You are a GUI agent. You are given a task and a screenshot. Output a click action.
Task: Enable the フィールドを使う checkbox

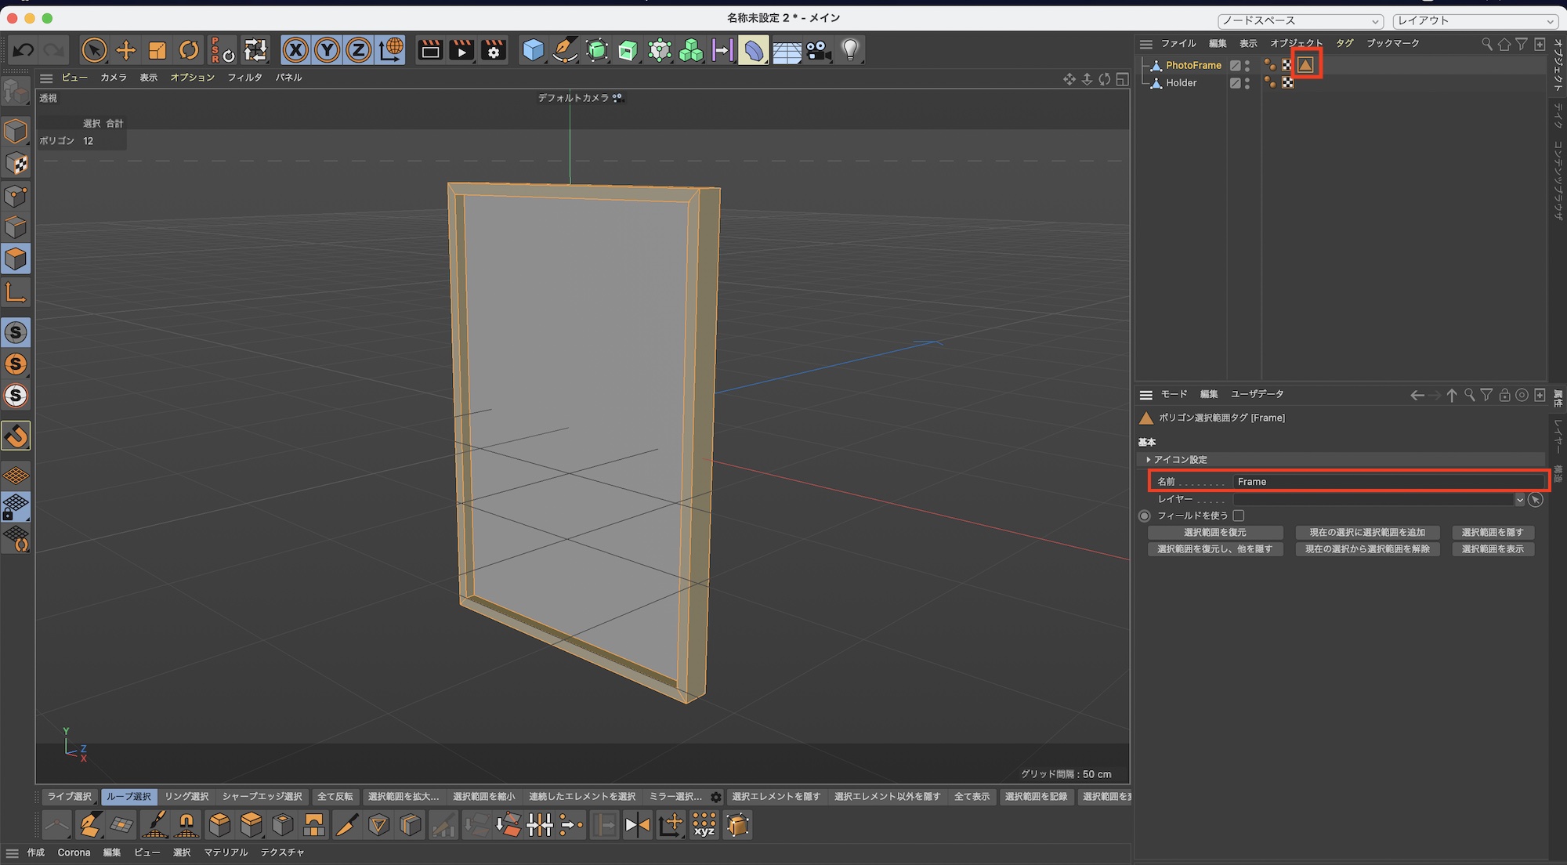pyautogui.click(x=1239, y=516)
